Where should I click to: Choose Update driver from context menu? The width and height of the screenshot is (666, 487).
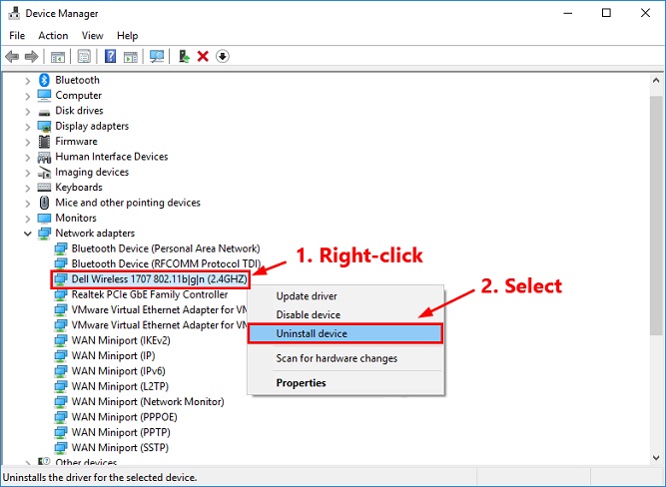click(345, 296)
